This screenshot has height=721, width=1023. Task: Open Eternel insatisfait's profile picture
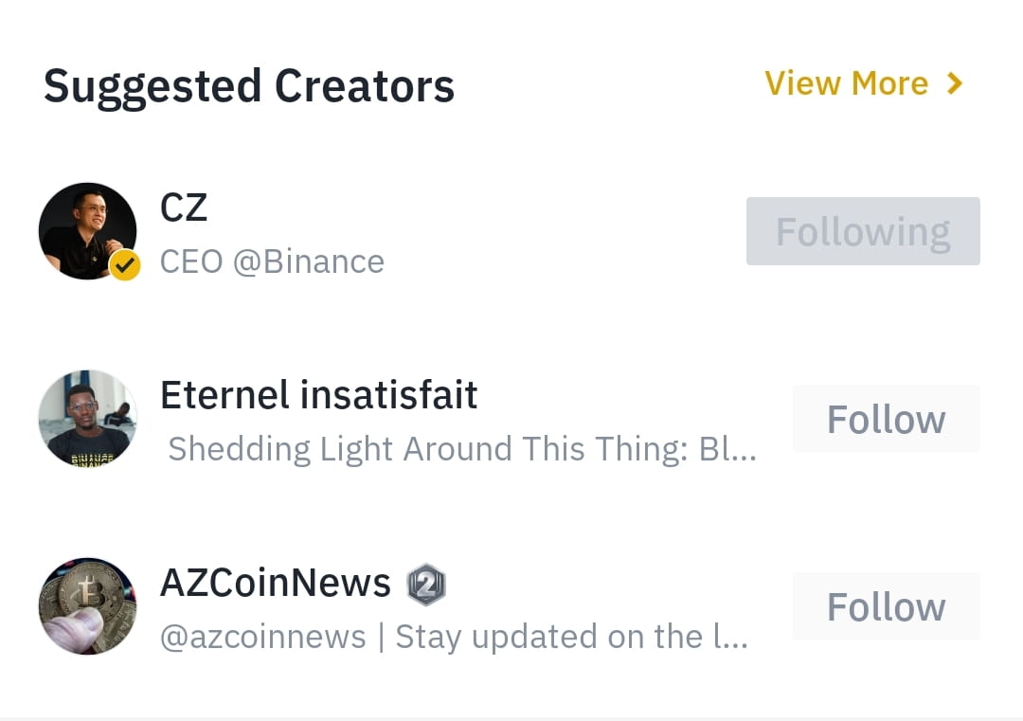point(87,419)
